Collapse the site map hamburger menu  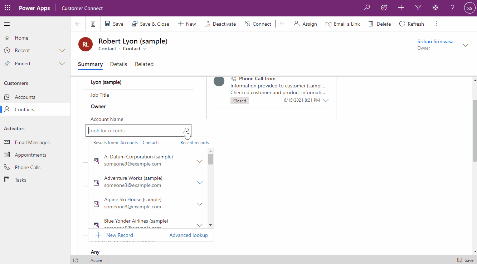pyautogui.click(x=7, y=24)
